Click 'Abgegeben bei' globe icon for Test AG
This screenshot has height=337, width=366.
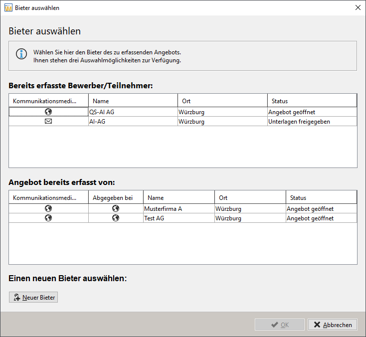click(x=116, y=218)
